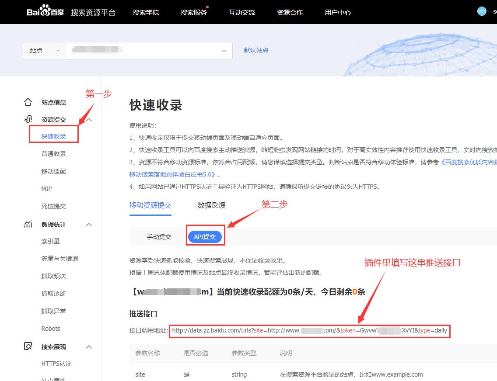
Task: Open the 移动搜索落地页体验白皮书5.0 link
Action: point(172,174)
